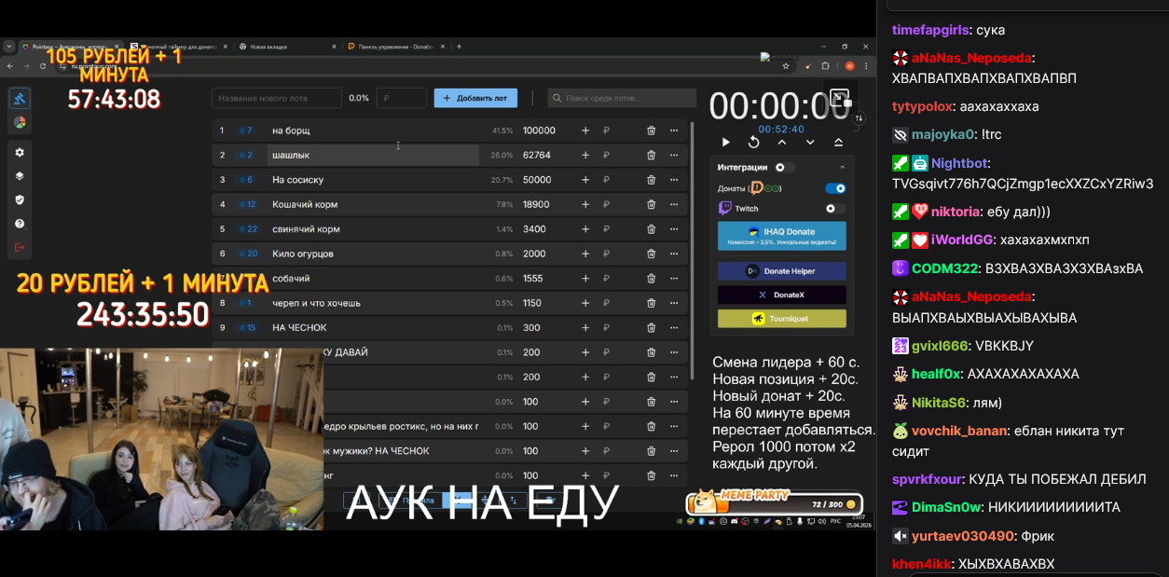Open Chrome three-dot menu
1169x577 pixels.
(867, 66)
